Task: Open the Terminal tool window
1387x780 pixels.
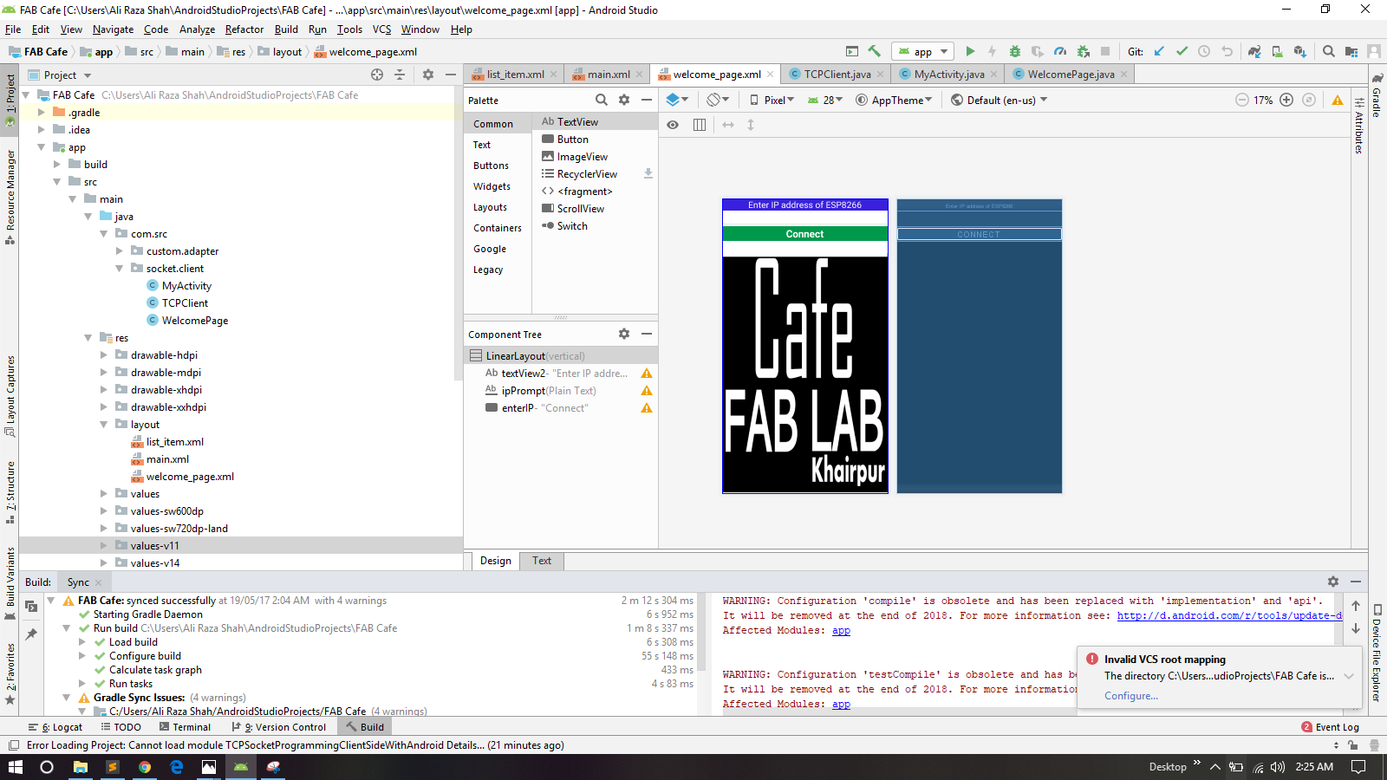Action: pos(185,727)
